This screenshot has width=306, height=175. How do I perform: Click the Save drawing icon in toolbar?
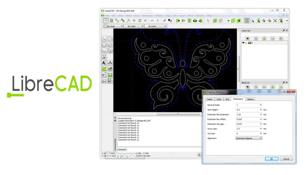click(x=189, y=21)
